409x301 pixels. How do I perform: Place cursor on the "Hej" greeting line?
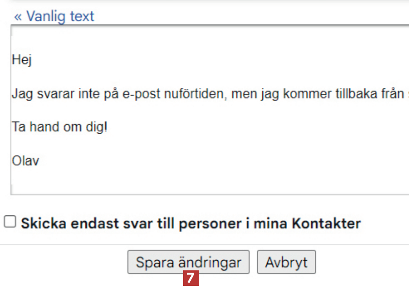pos(22,60)
